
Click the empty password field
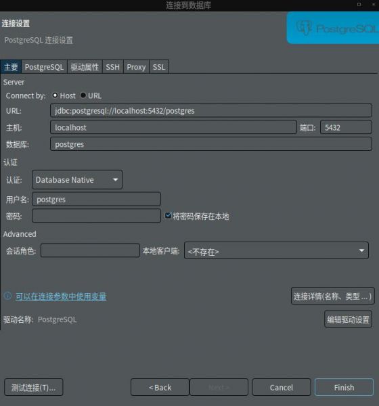(96, 215)
